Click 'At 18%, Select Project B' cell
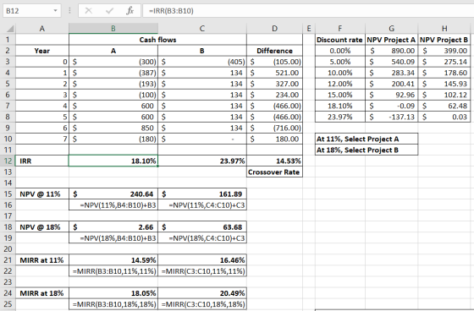The image size is (474, 311). tap(367, 150)
